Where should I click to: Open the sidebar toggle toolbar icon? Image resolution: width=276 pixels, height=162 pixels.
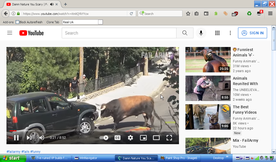point(206,13)
